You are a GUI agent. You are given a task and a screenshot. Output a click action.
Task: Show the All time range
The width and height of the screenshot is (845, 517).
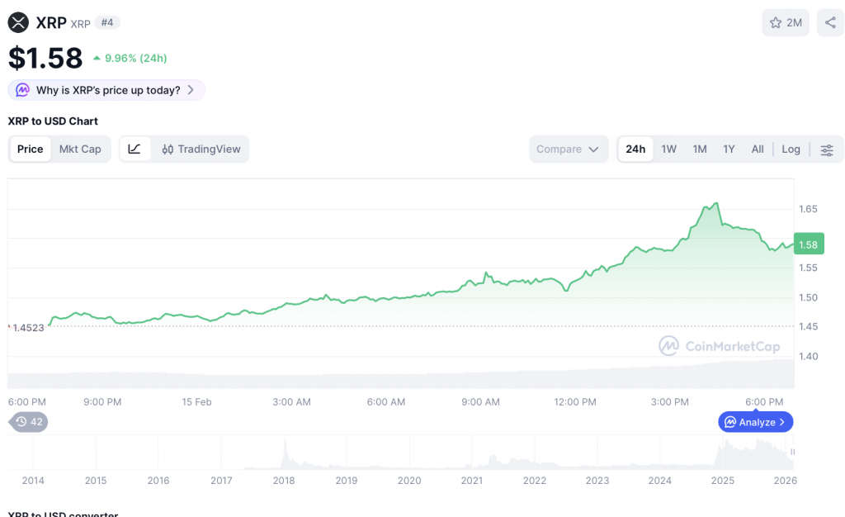757,149
